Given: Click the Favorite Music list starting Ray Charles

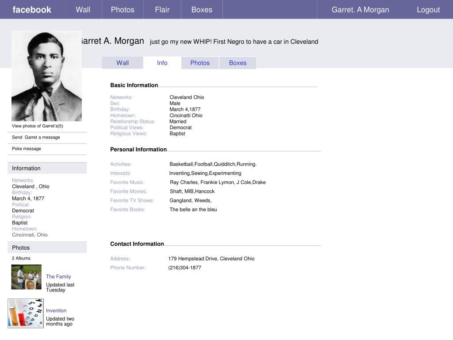Looking at the screenshot, I should (218, 182).
